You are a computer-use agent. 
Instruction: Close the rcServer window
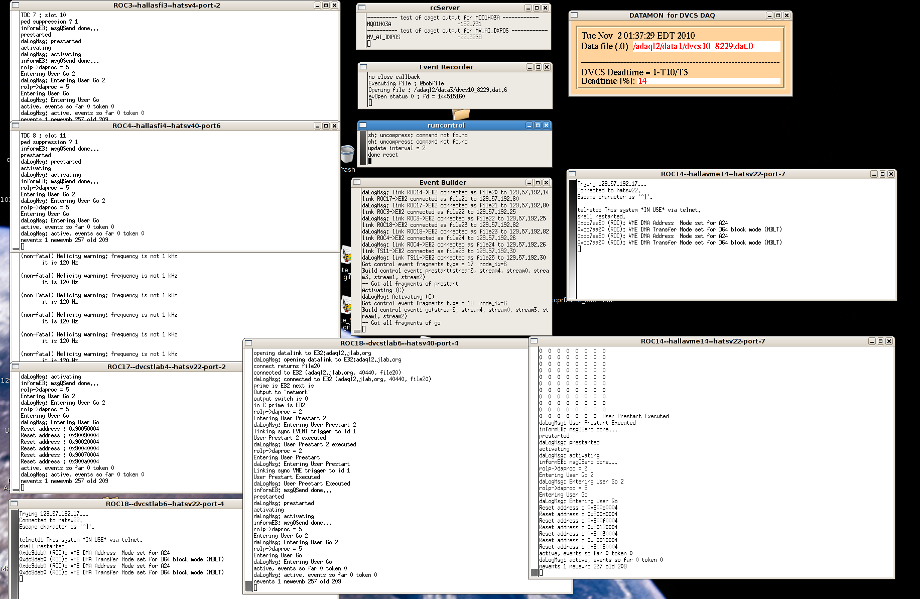[545, 8]
